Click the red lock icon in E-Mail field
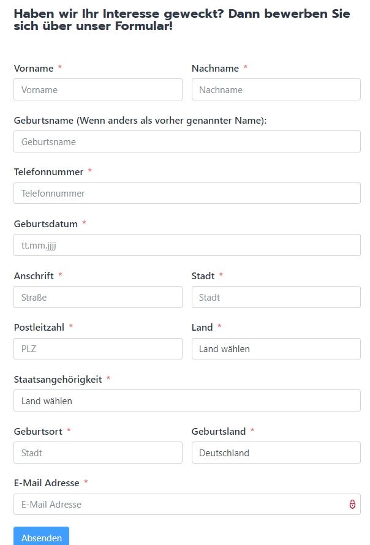 (x=352, y=504)
